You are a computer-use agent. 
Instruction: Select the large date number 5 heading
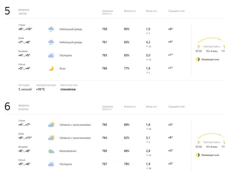(x=7, y=11)
